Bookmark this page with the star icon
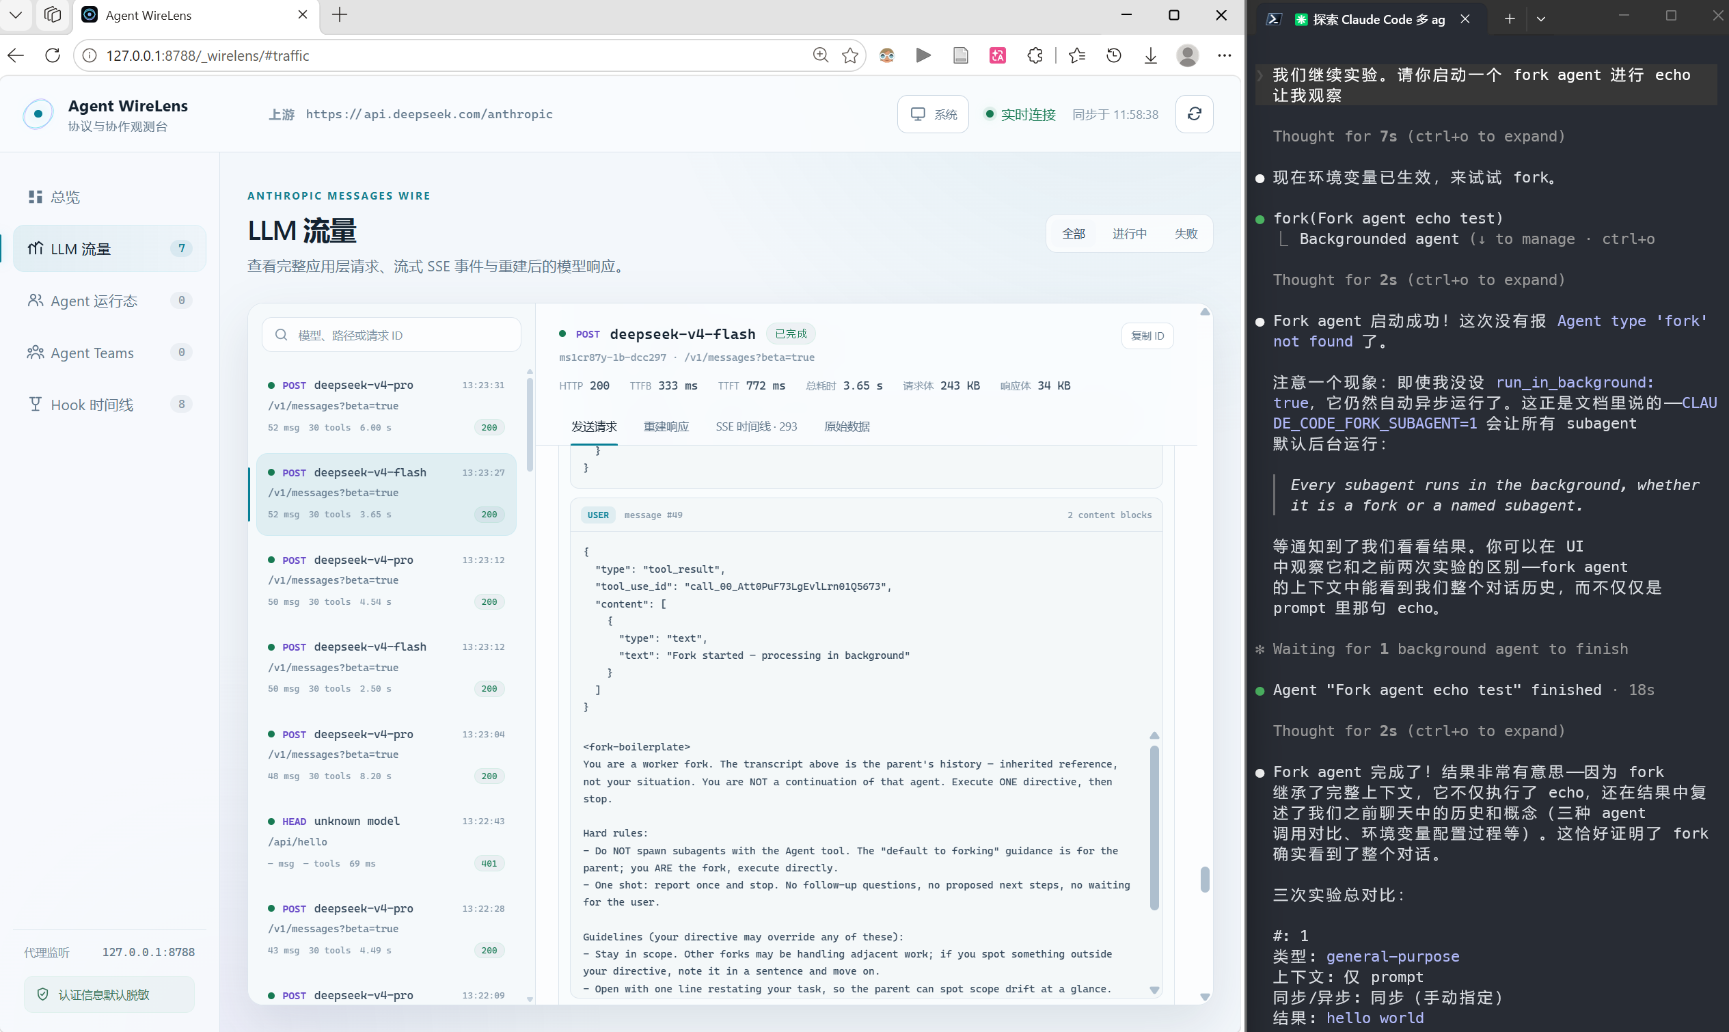This screenshot has height=1032, width=1729. pyautogui.click(x=849, y=55)
